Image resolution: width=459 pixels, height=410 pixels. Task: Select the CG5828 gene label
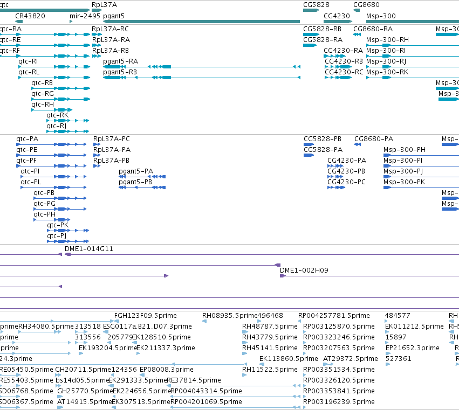316,5
